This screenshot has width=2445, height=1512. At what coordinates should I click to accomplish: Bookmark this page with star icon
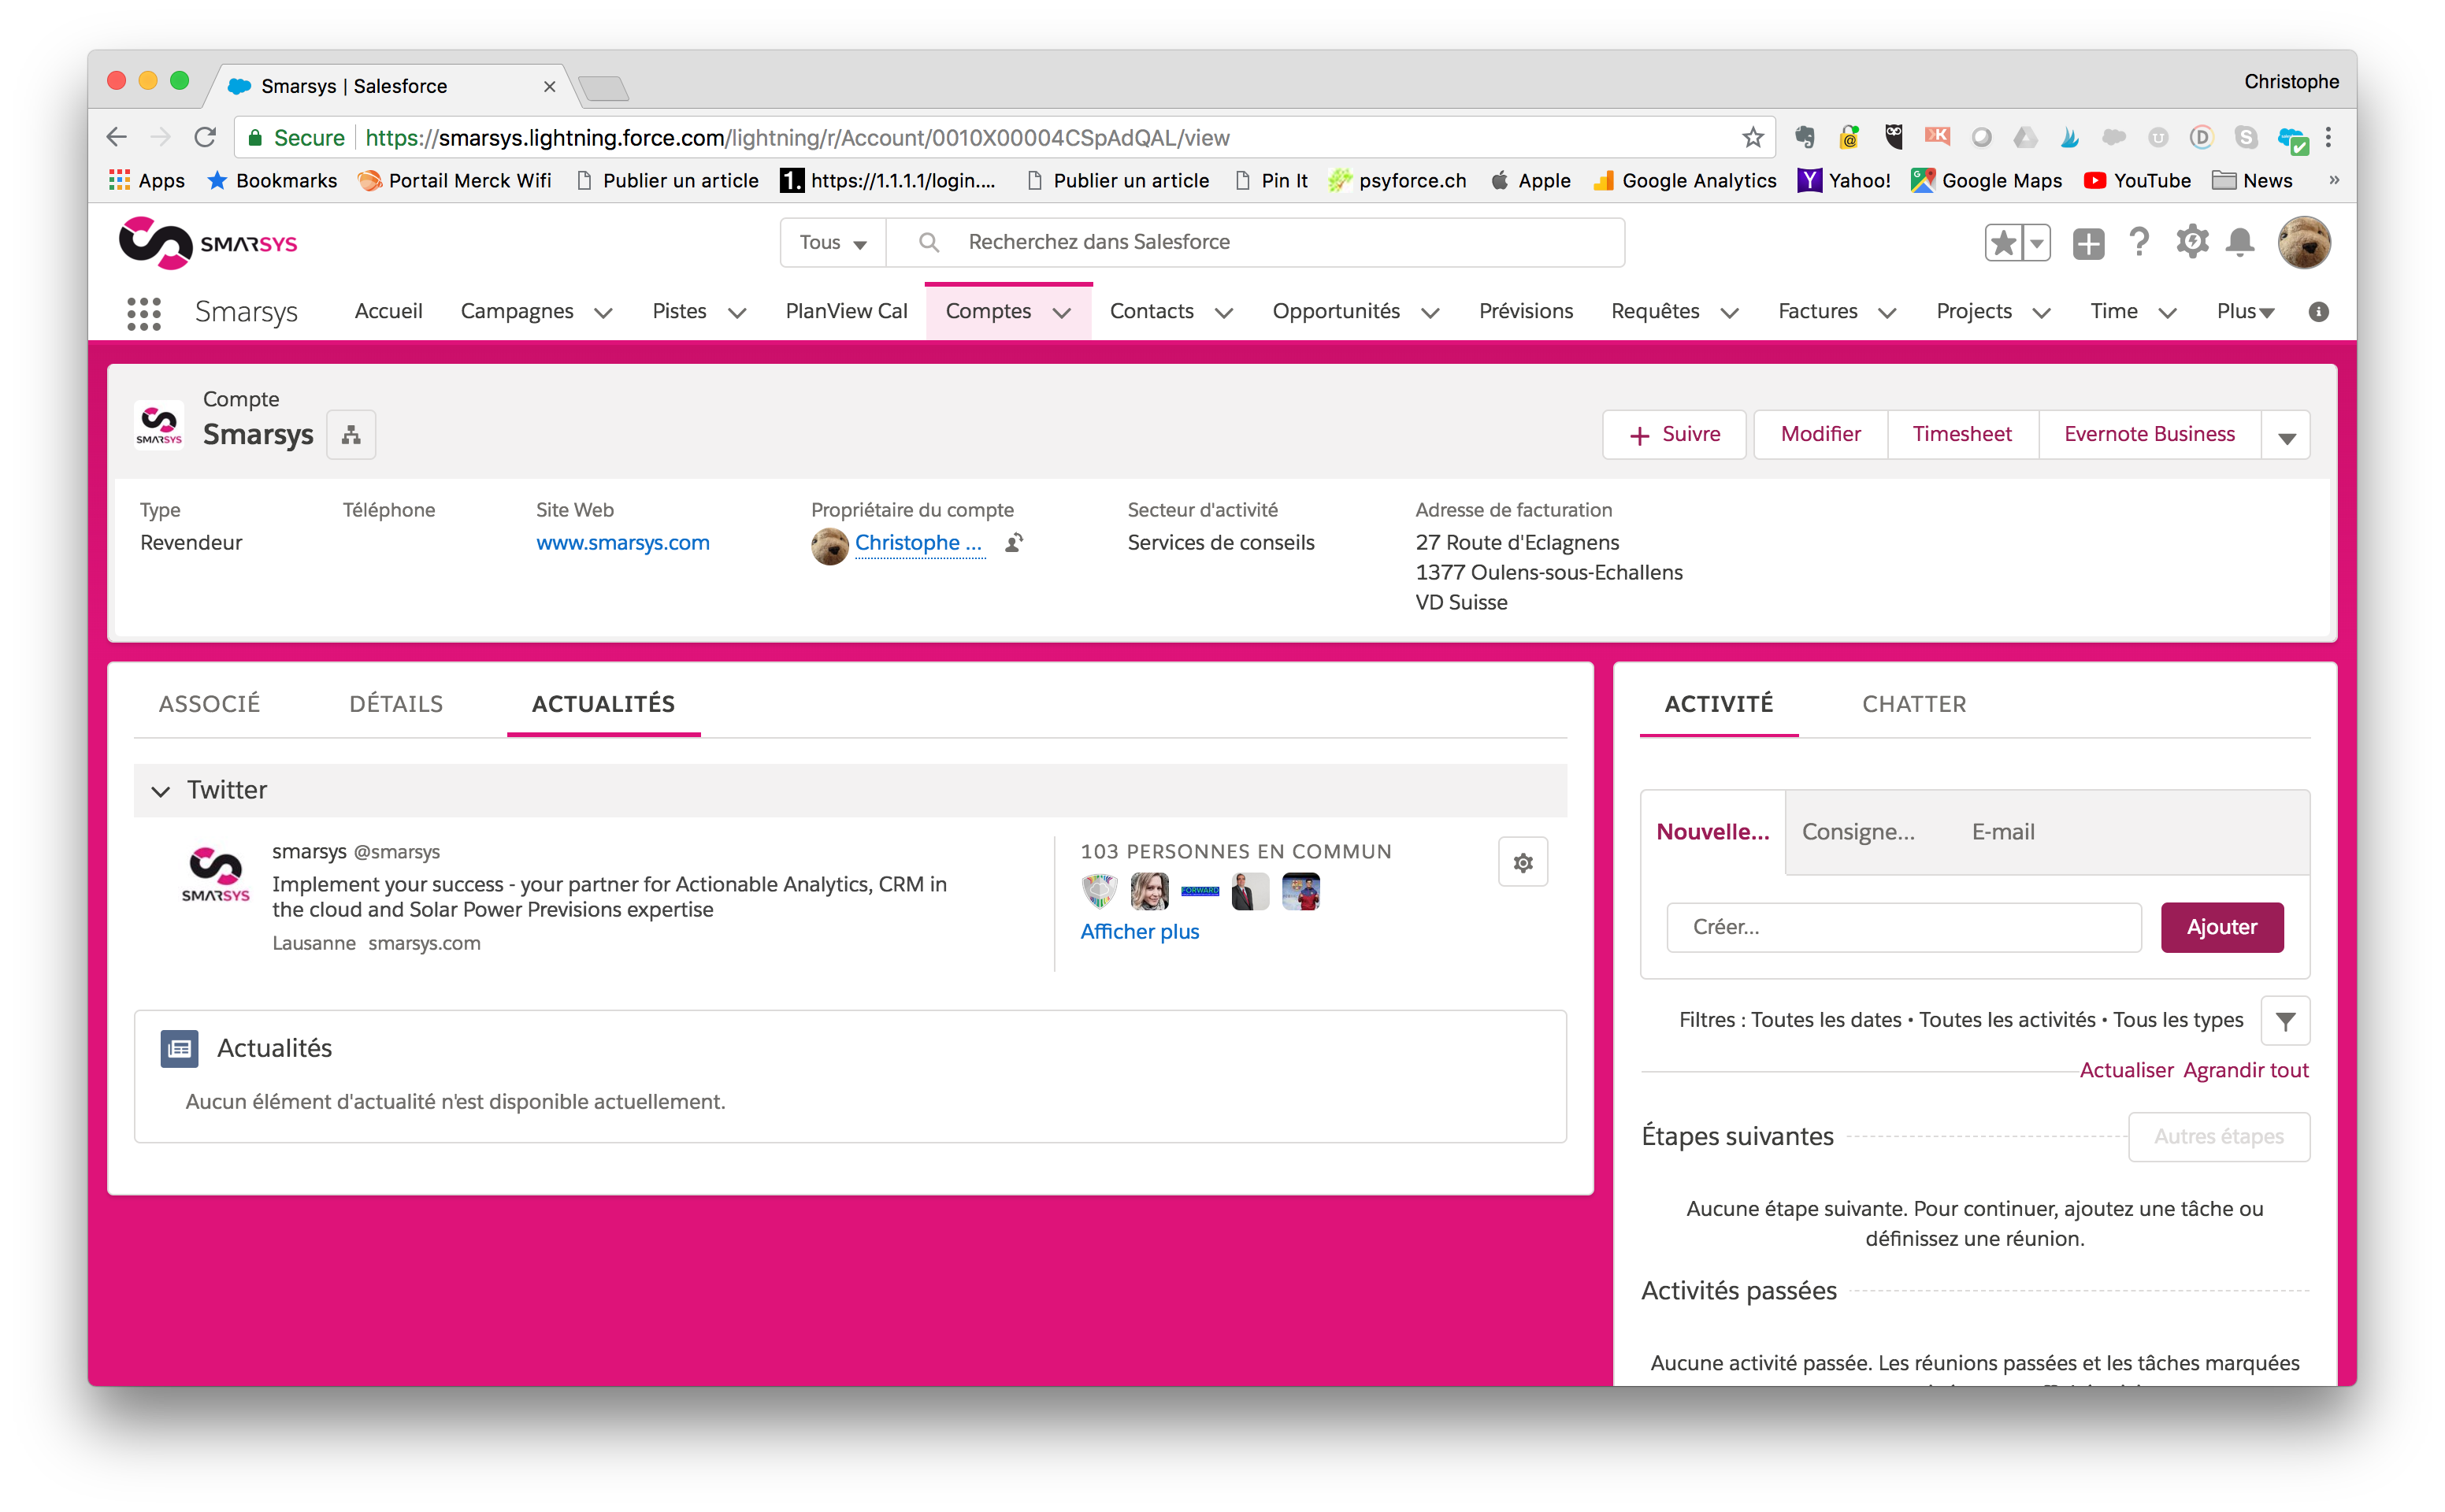pyautogui.click(x=1752, y=137)
